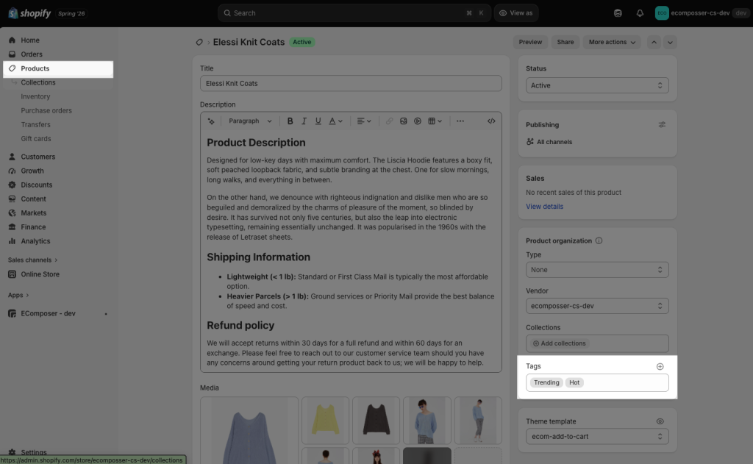This screenshot has height=464, width=753.
Task: Open the HTML code view icon
Action: (491, 121)
